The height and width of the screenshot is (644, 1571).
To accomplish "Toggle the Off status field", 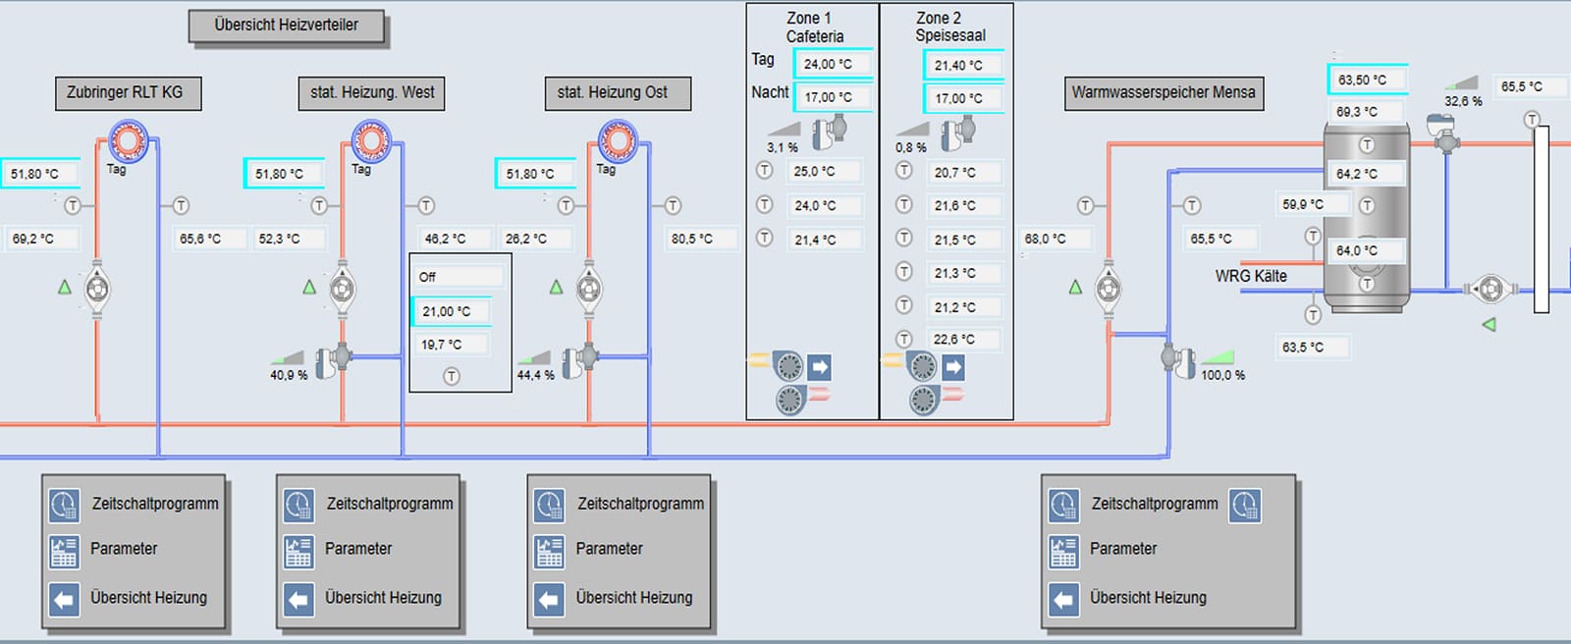I will (x=459, y=277).
